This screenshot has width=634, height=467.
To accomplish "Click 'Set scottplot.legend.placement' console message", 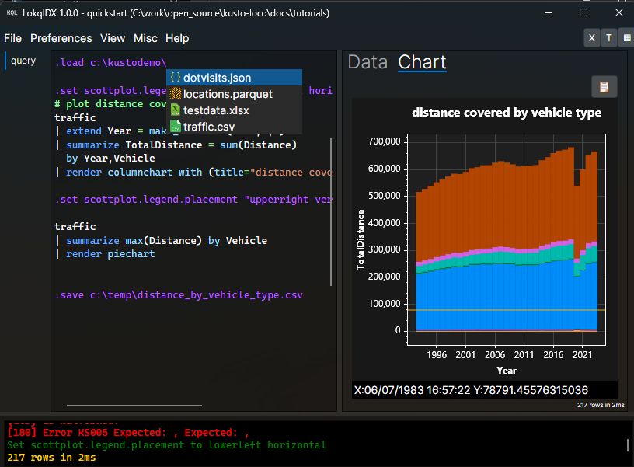I will (x=166, y=445).
